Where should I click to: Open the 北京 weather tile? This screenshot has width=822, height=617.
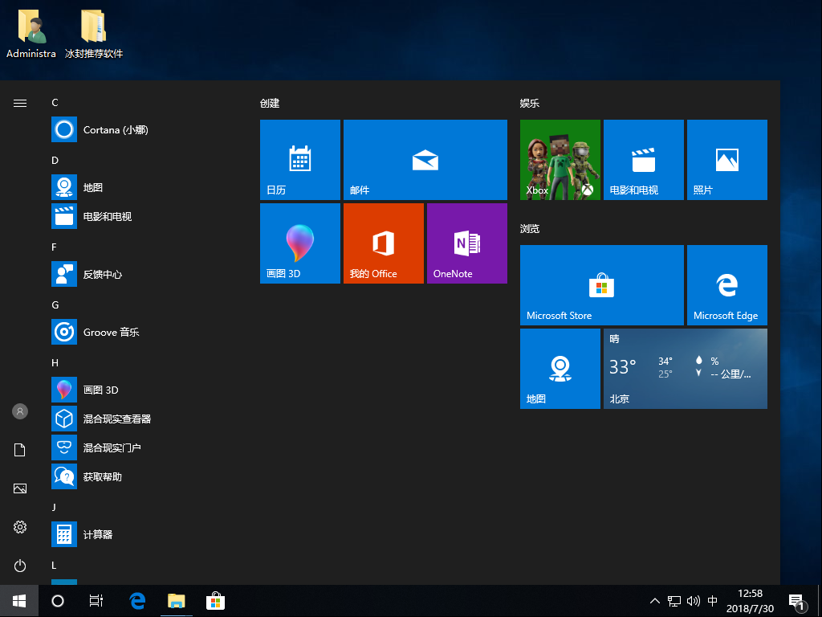(x=686, y=369)
